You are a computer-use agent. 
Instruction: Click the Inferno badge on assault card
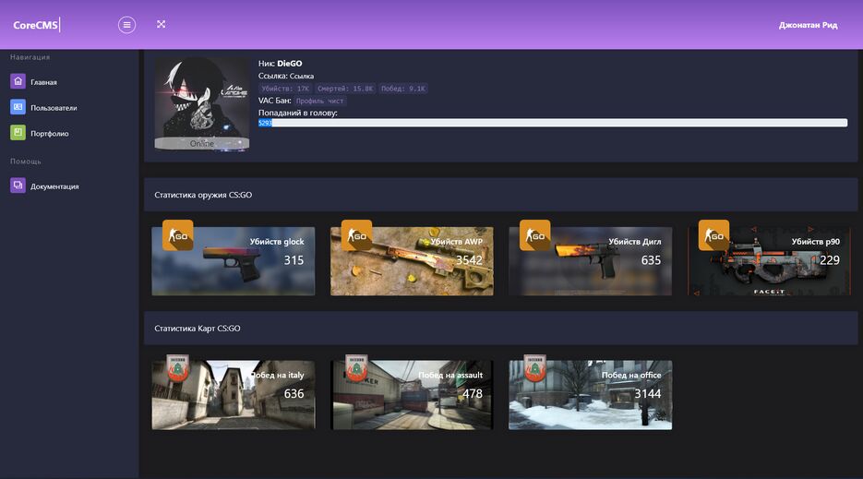[x=356, y=368]
